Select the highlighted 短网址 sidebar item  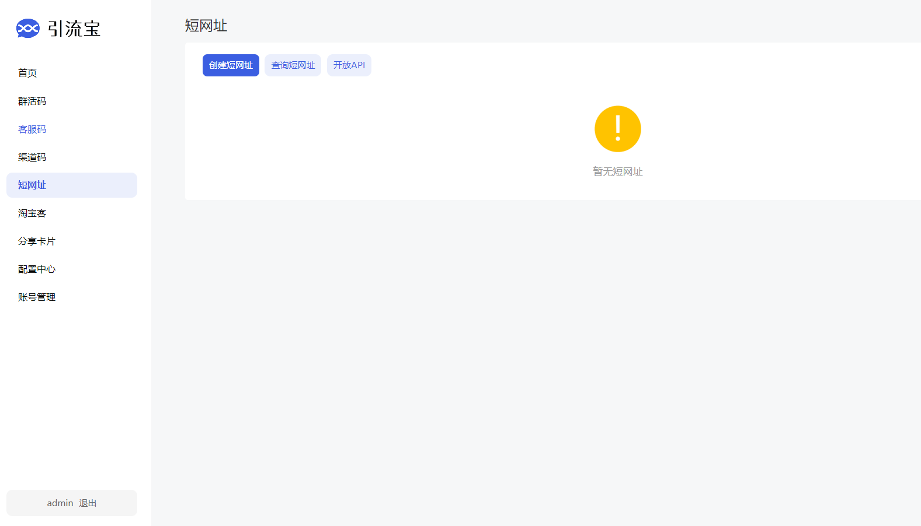click(x=32, y=185)
